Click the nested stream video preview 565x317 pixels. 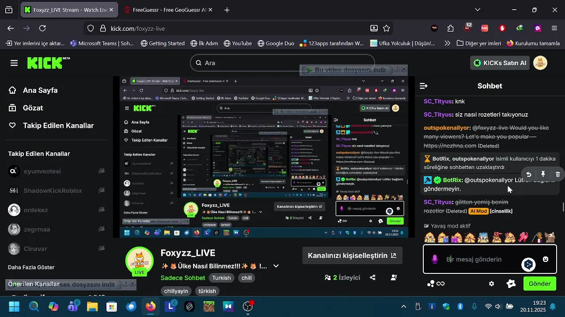[264, 156]
